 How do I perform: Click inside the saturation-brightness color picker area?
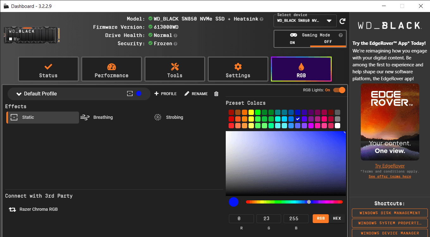click(286, 163)
